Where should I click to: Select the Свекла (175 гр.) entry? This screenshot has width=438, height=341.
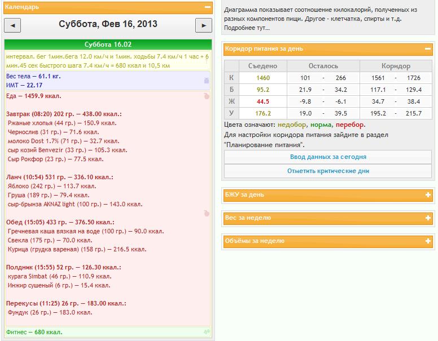(x=50, y=240)
